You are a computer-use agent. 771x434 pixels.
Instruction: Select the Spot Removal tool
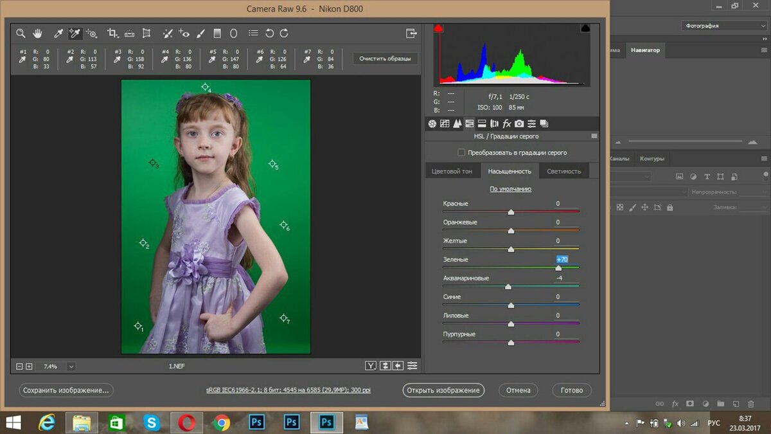click(168, 33)
